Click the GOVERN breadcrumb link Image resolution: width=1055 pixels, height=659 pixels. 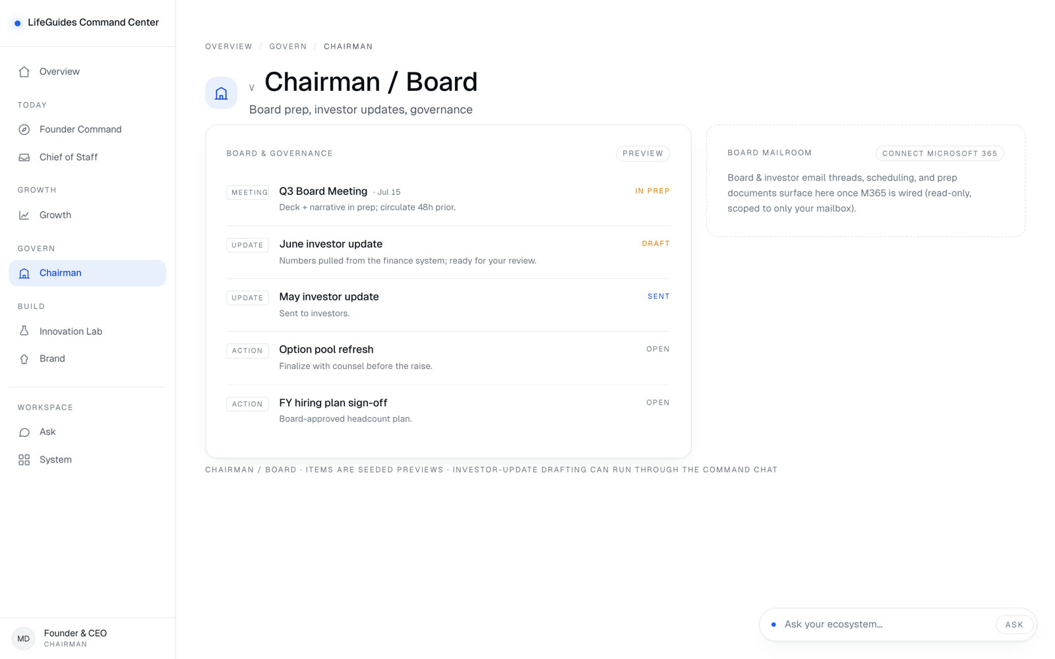(x=288, y=47)
